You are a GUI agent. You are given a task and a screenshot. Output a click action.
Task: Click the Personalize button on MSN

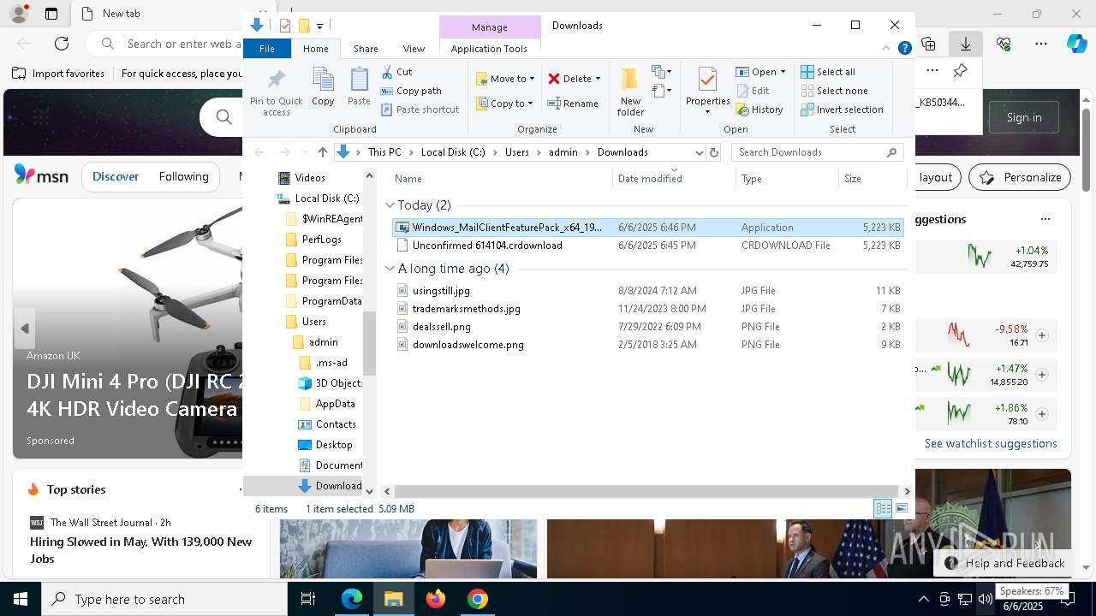1020,177
